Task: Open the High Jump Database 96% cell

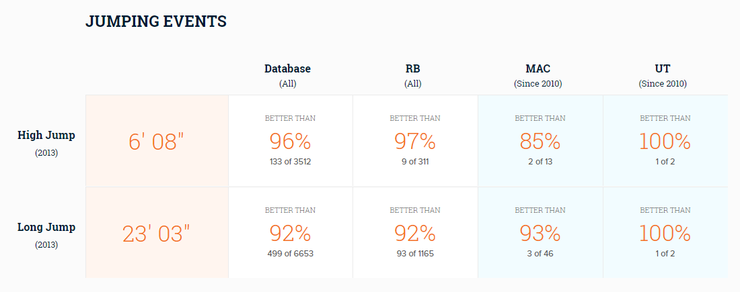Action: pyautogui.click(x=290, y=141)
